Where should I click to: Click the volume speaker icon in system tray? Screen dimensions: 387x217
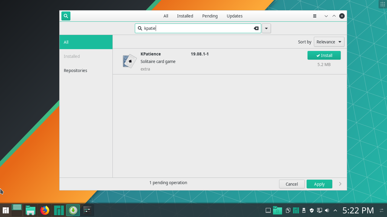pyautogui.click(x=327, y=210)
